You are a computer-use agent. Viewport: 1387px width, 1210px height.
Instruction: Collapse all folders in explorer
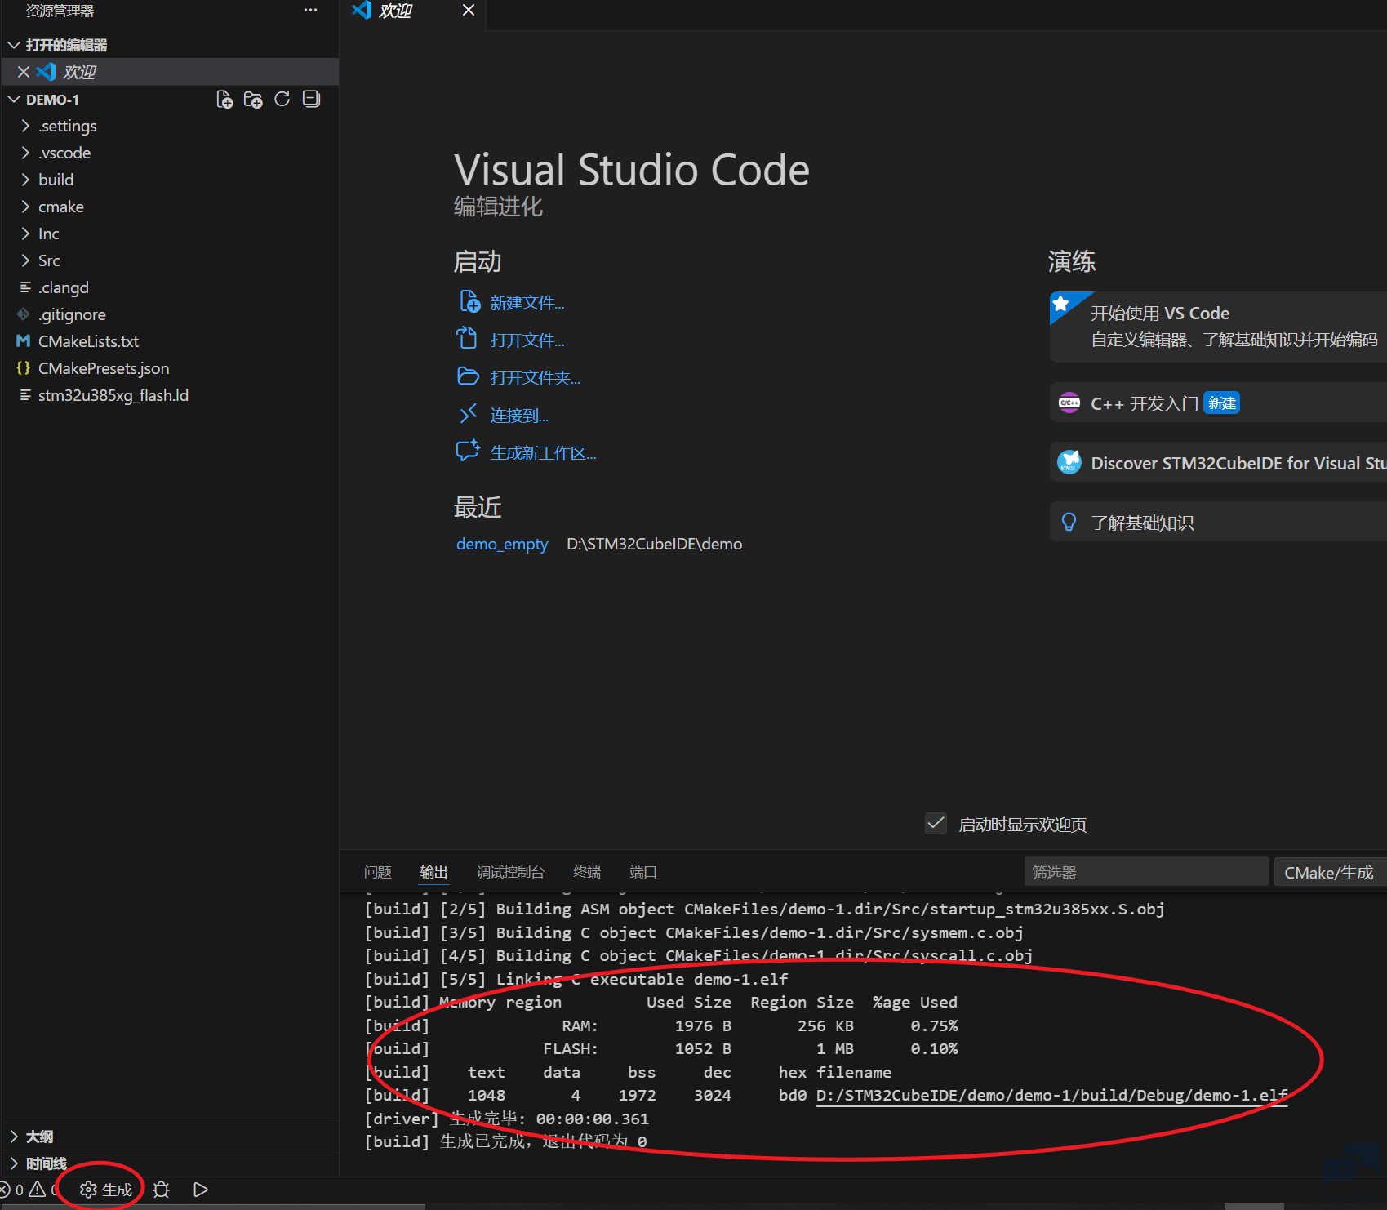click(x=311, y=100)
